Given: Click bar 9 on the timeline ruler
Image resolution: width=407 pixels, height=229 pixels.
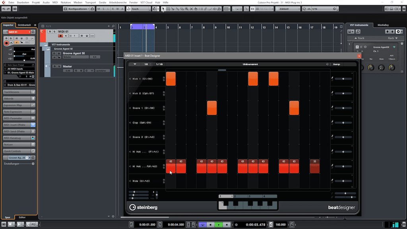Looking at the screenshot, I should [x=215, y=27].
